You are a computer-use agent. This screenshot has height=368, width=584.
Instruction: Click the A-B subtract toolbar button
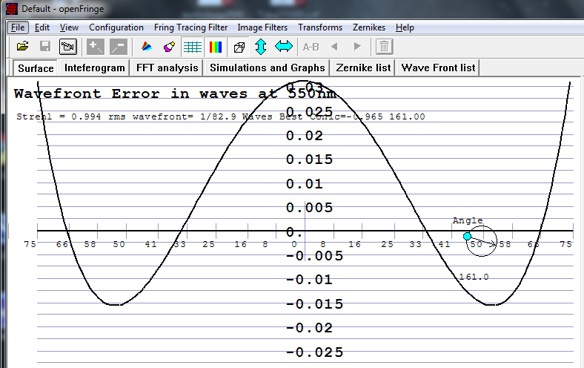tap(311, 47)
